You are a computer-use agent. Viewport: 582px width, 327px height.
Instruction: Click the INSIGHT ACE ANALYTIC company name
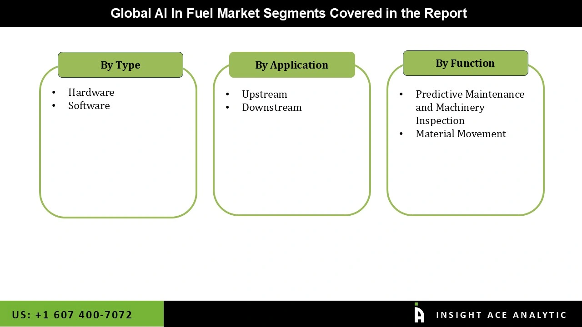pos(502,314)
